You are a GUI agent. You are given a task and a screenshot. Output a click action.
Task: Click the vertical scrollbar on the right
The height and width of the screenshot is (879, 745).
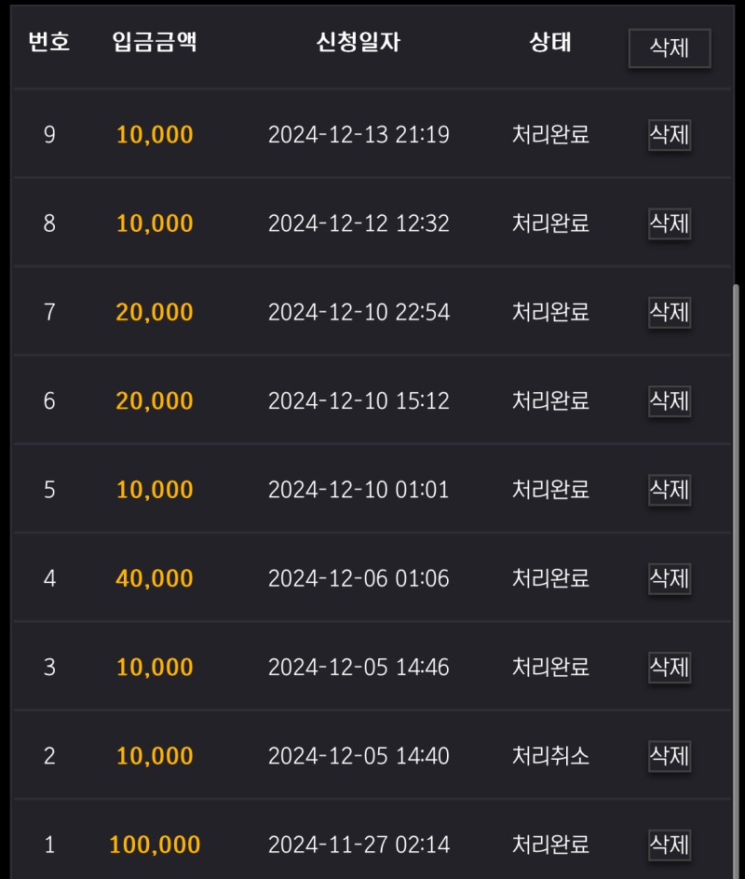[736, 577]
